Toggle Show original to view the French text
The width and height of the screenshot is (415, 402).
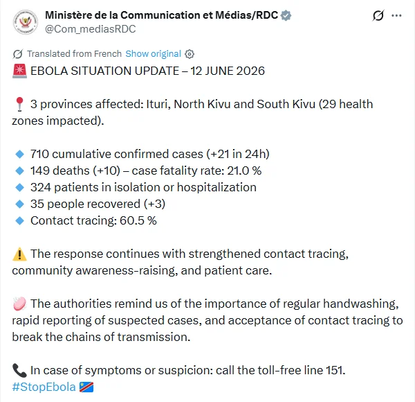154,54
